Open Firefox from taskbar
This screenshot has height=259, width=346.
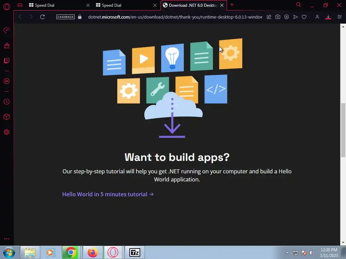coord(93,252)
